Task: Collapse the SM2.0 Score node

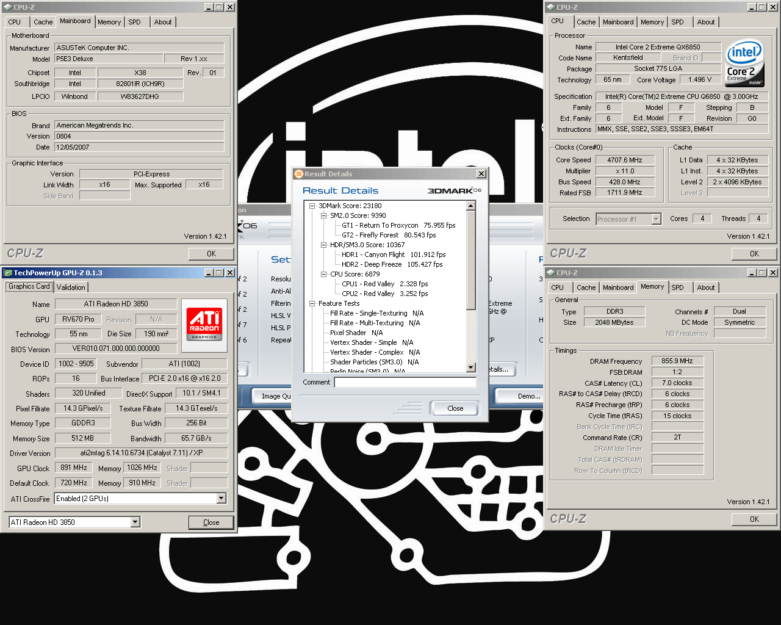Action: click(x=323, y=215)
